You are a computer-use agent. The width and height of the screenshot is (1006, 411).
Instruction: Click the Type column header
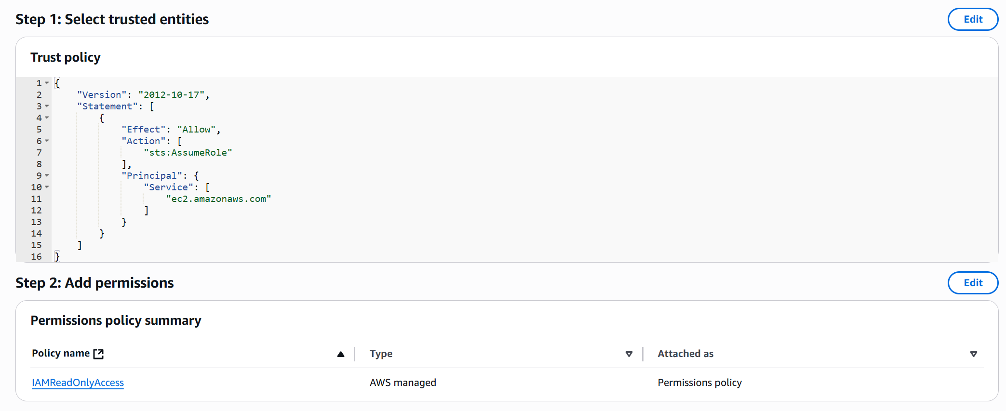tap(381, 354)
